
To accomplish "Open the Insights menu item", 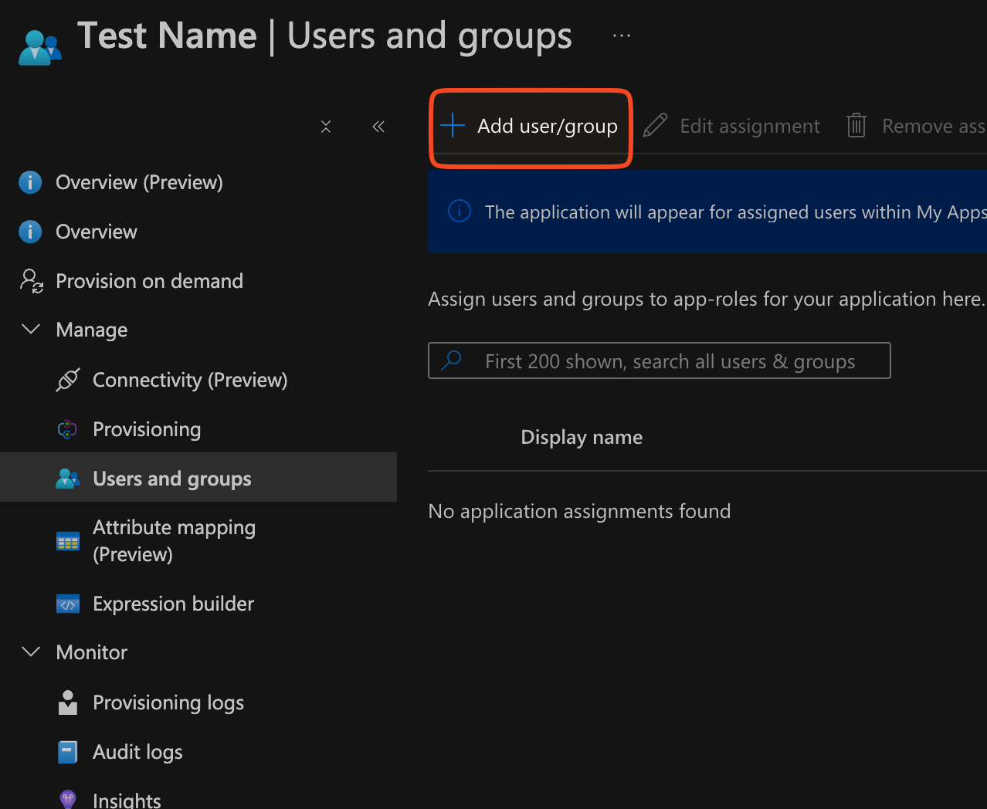I will pyautogui.click(x=127, y=800).
